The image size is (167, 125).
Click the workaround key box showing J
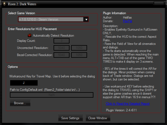[24, 83]
